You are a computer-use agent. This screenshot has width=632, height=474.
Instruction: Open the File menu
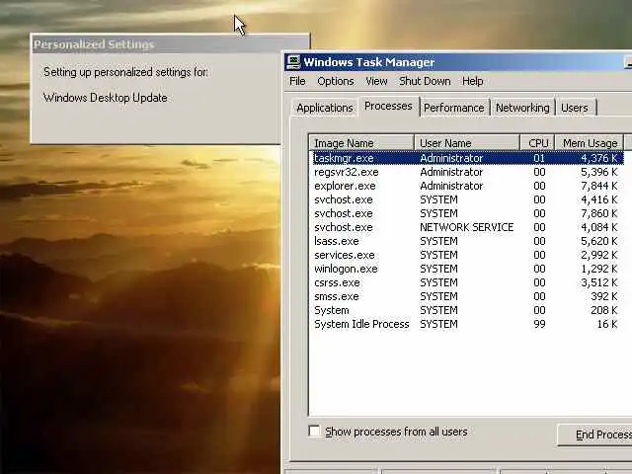(297, 81)
